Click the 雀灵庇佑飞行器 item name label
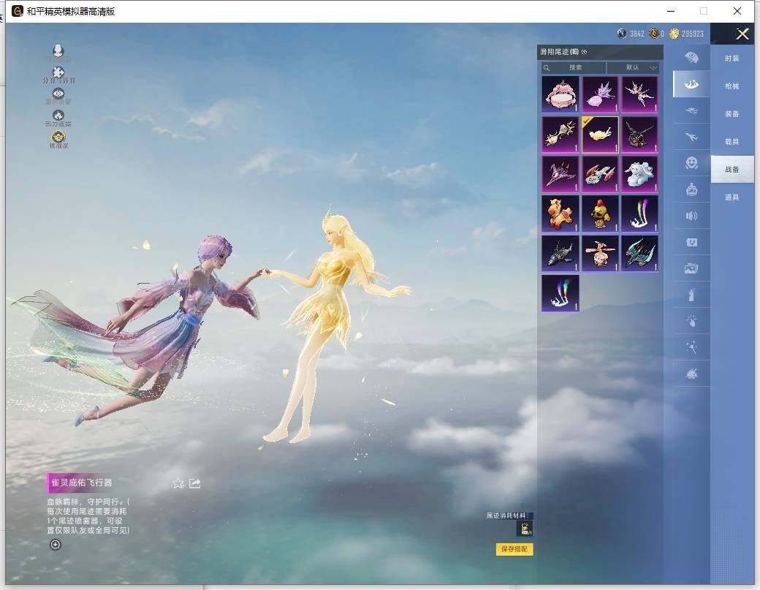This screenshot has height=590, width=760. pyautogui.click(x=81, y=483)
